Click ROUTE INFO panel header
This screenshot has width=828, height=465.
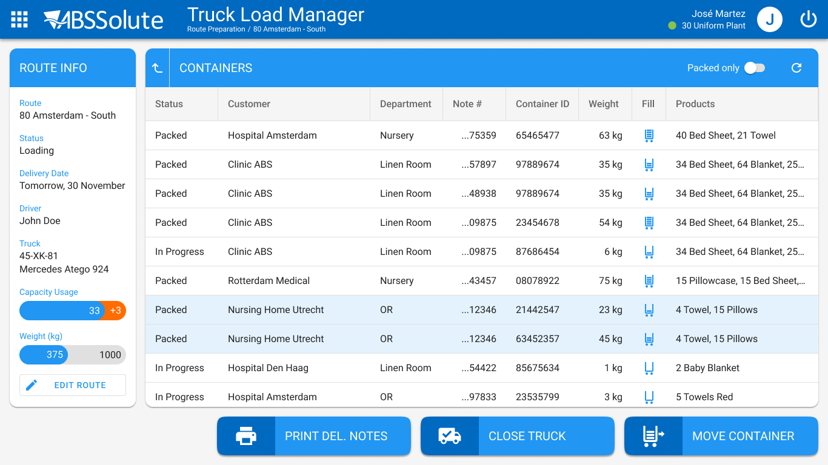(73, 68)
